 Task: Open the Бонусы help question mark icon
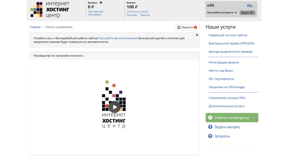[x=101, y=2]
